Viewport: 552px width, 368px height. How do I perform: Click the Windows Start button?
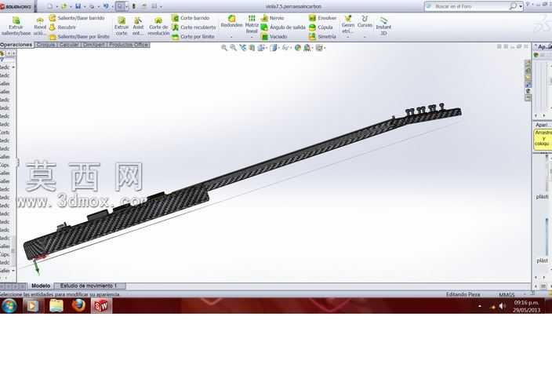9,306
